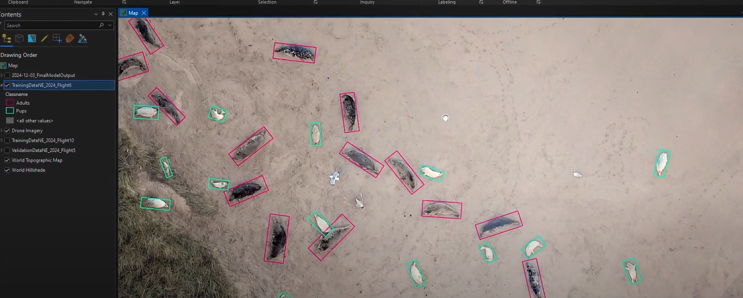The width and height of the screenshot is (743, 298).
Task: Expand TrainingDataNE_2024_Flight10 layer
Action: 2,140
